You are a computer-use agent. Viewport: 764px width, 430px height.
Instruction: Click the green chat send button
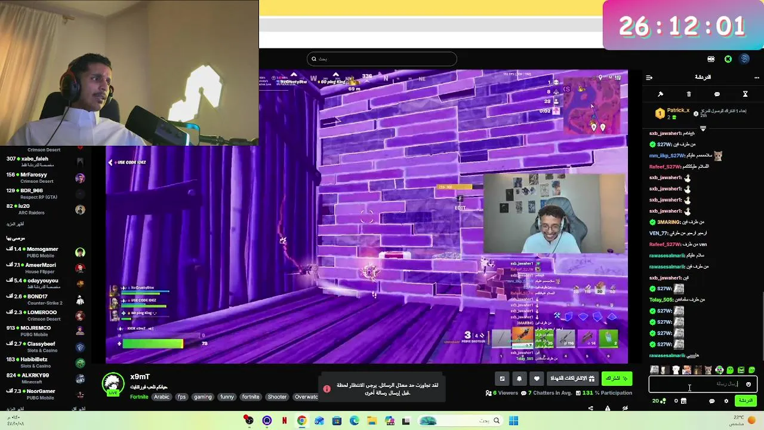(745, 401)
